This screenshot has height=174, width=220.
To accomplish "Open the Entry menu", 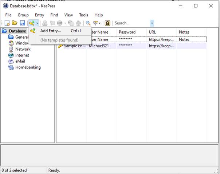I will (40, 15).
